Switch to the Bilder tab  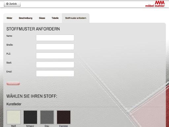tap(10, 18)
